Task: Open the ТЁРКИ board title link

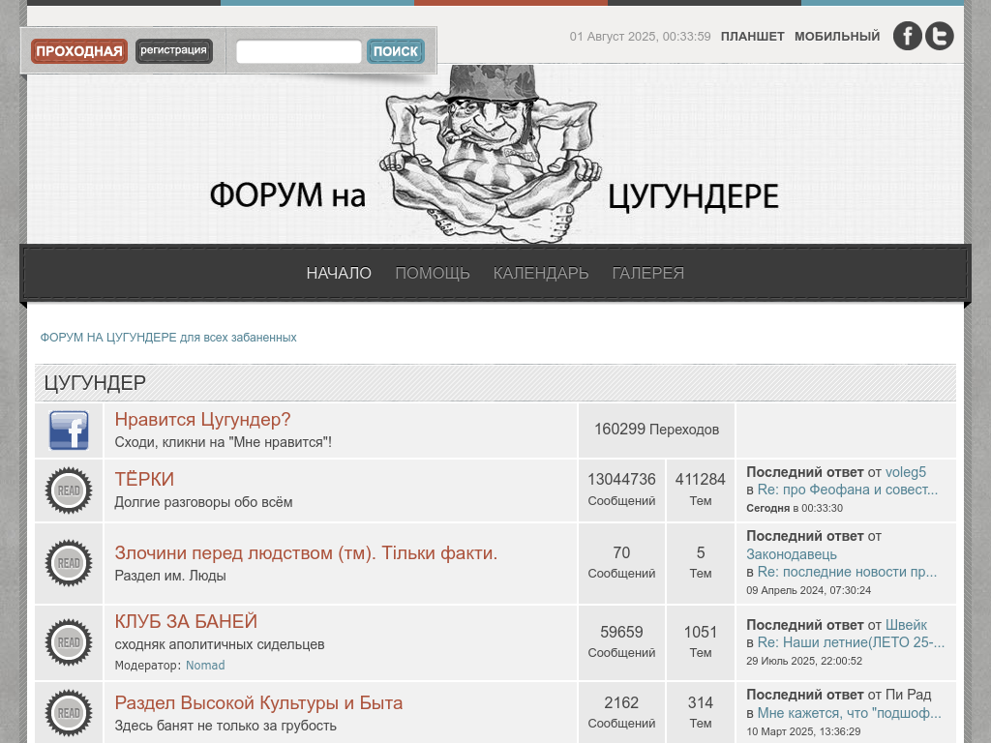Action: tap(144, 480)
